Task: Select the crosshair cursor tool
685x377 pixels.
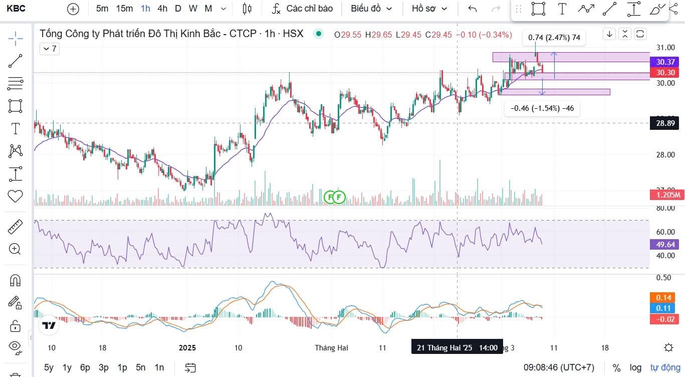Action: coord(15,38)
